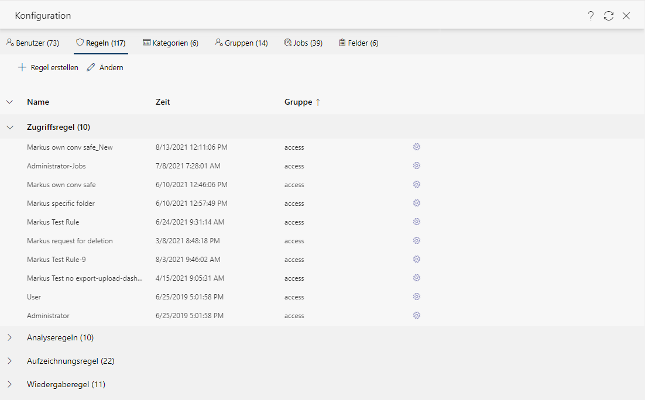645x400 pixels.
Task: Click the Ändern button
Action: click(x=105, y=68)
